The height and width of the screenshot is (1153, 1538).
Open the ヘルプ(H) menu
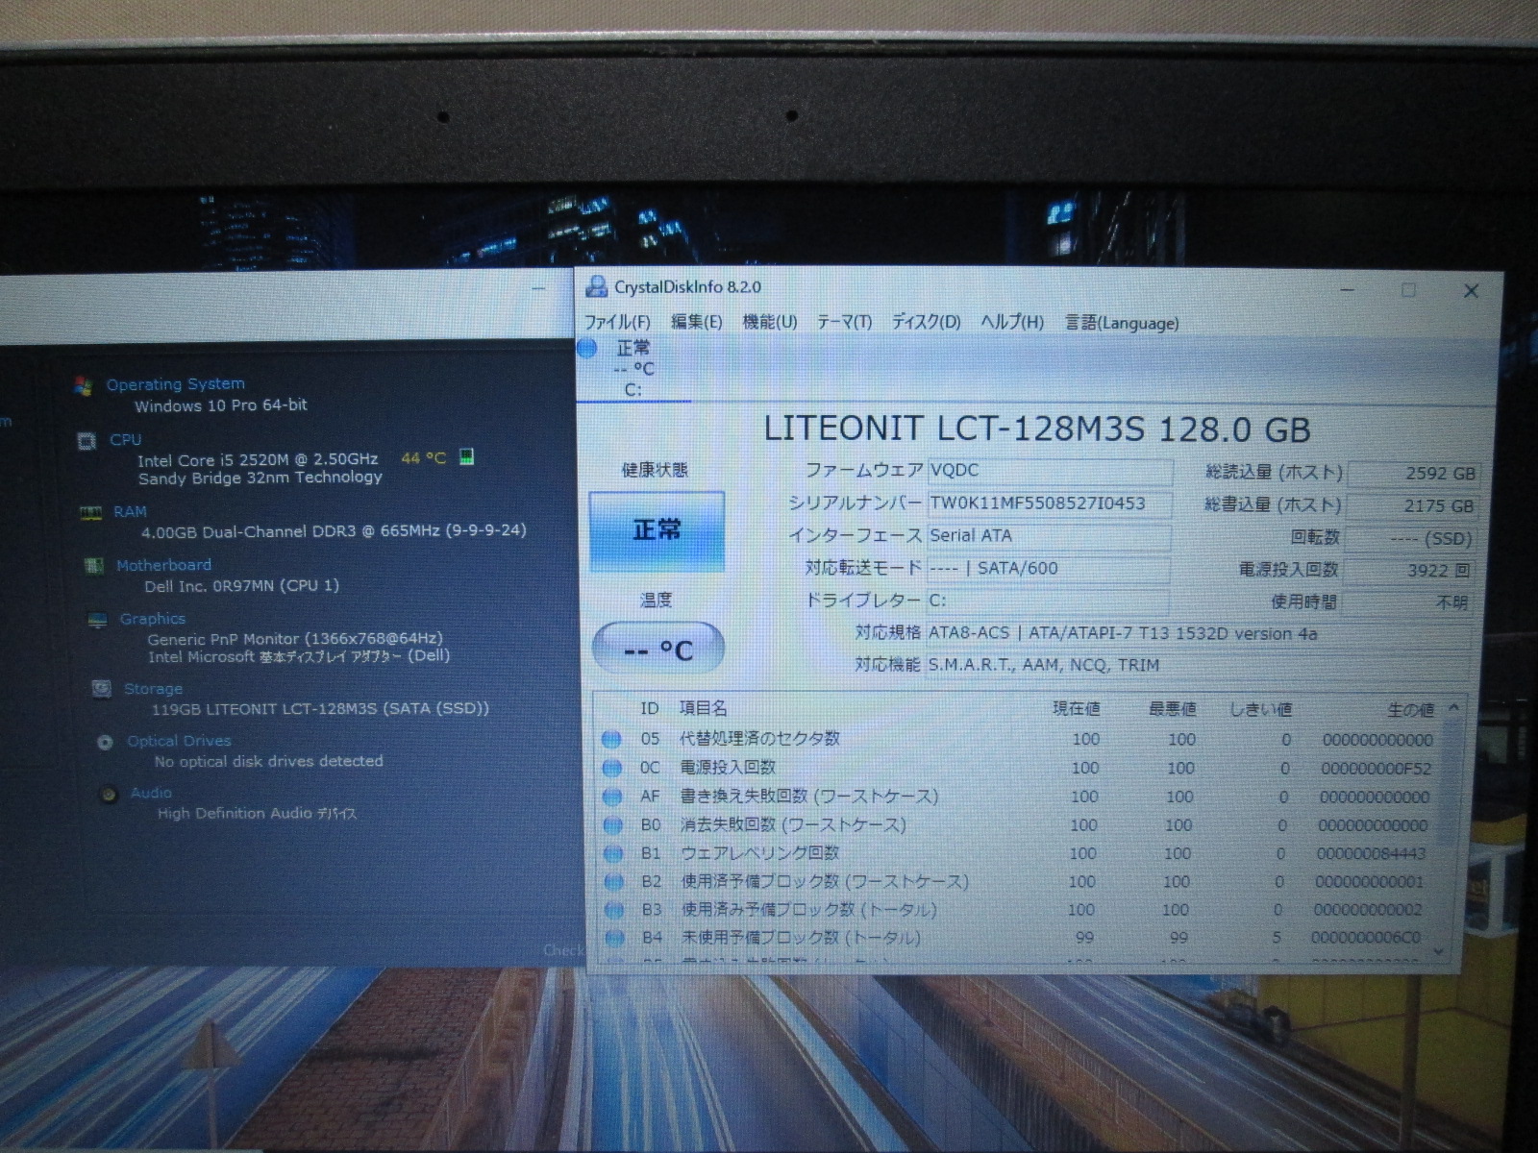1011,323
